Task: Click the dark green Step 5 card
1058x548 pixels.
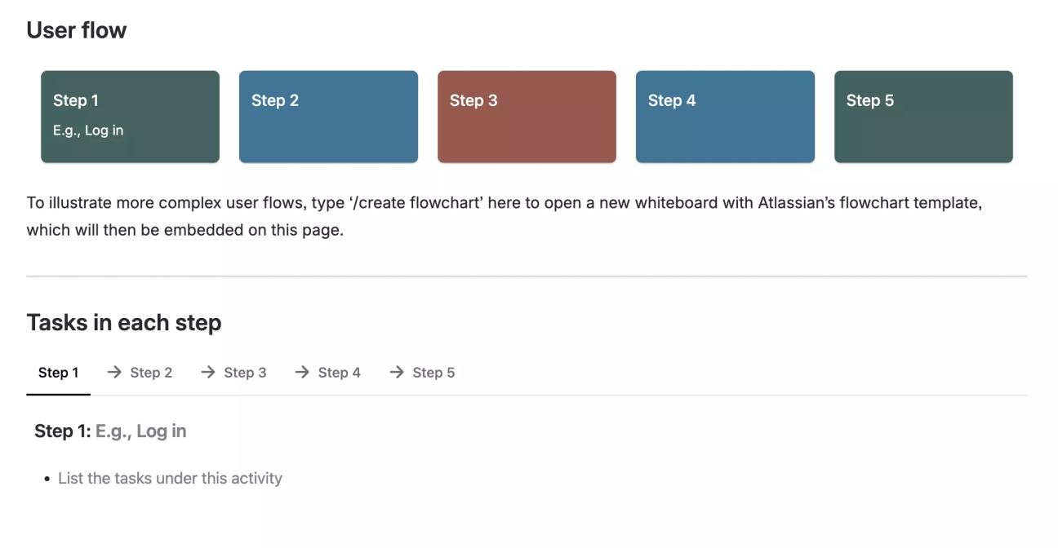Action: tap(922, 116)
